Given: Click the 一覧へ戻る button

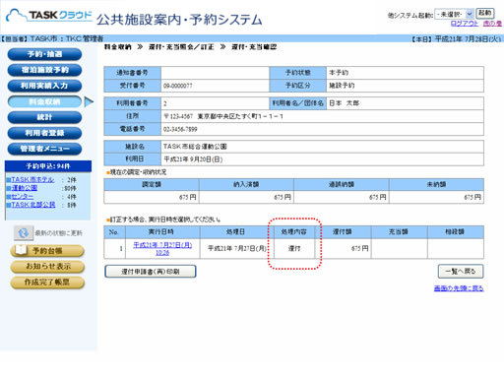Looking at the screenshot, I should point(461,272).
